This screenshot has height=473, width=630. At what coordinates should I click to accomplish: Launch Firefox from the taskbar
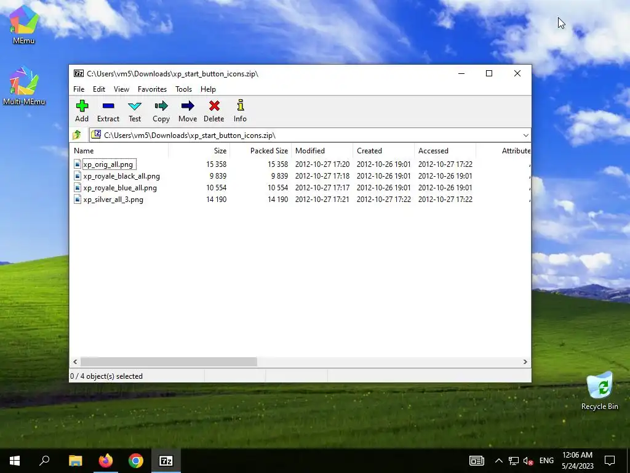[106, 461]
